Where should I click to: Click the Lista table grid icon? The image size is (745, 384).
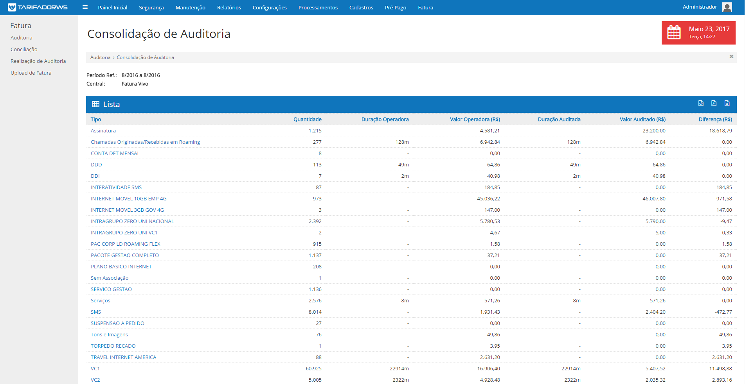95,104
